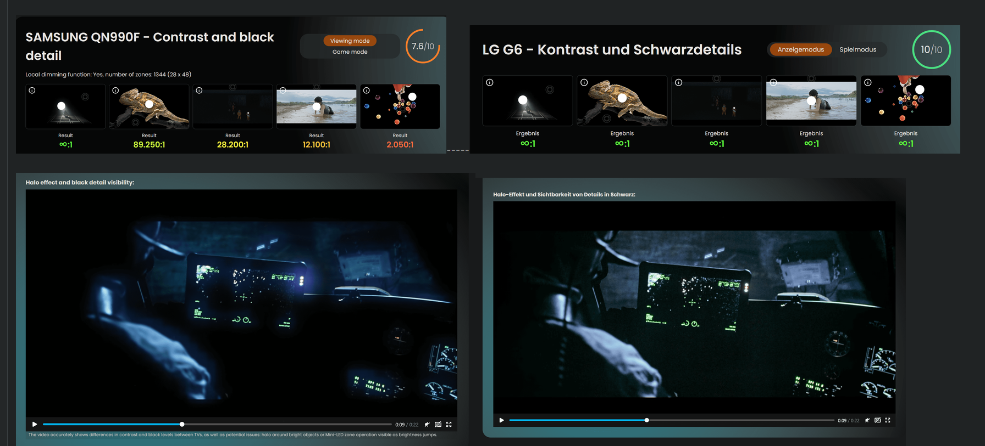This screenshot has width=985, height=446.
Task: Click the 28.200:1 contrast result
Action: tap(233, 145)
